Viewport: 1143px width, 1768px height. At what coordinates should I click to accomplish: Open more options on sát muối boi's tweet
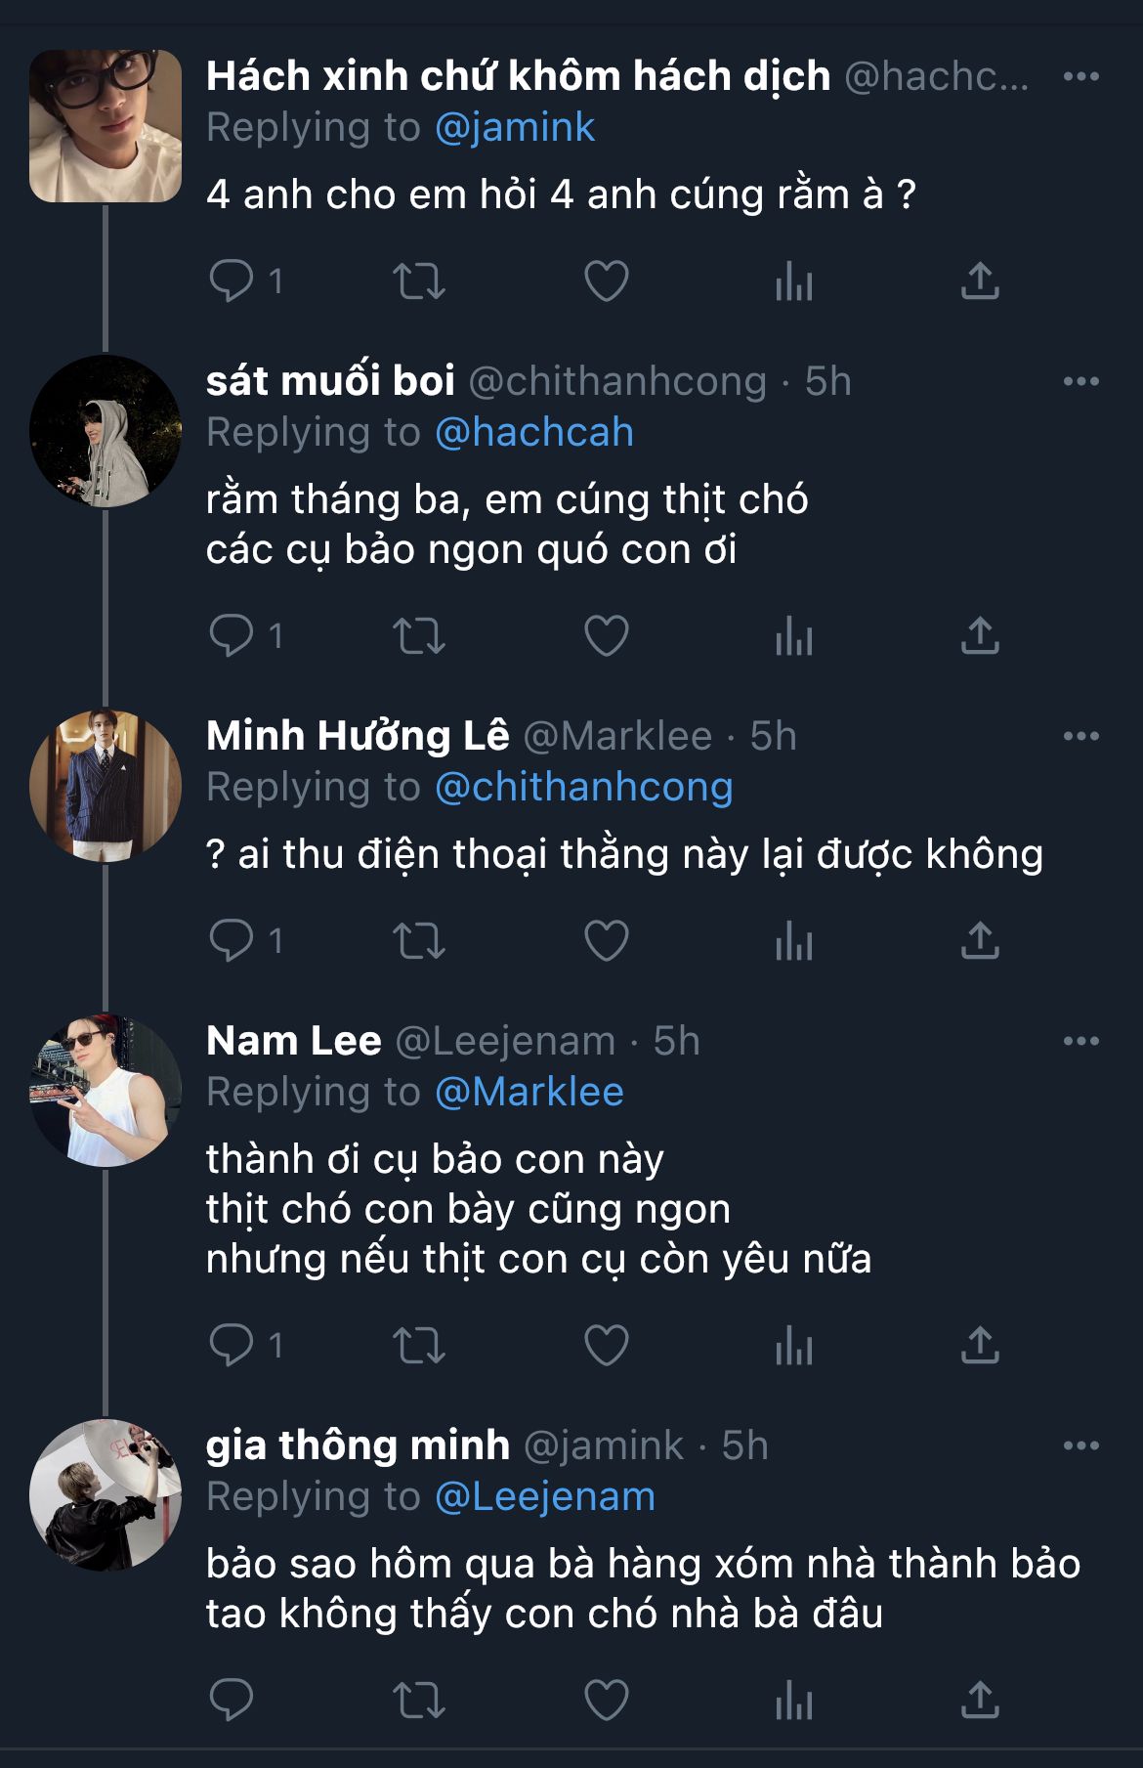pyautogui.click(x=1080, y=381)
